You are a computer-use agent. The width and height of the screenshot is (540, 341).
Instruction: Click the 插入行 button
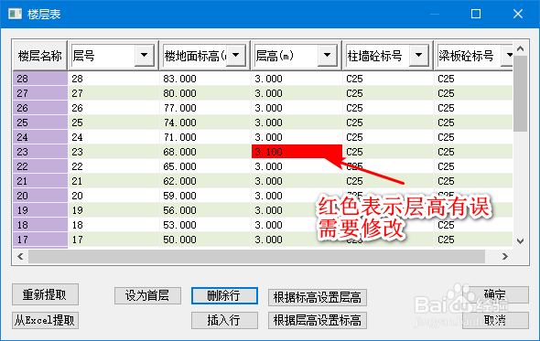[x=224, y=320]
